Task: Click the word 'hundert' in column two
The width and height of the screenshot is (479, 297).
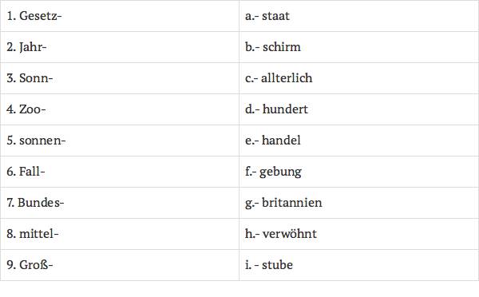Action: coord(285,109)
